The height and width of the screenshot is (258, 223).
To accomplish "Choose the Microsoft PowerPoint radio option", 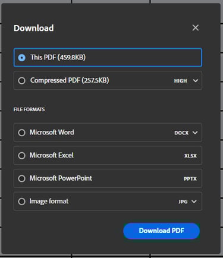I will [x=22, y=178].
